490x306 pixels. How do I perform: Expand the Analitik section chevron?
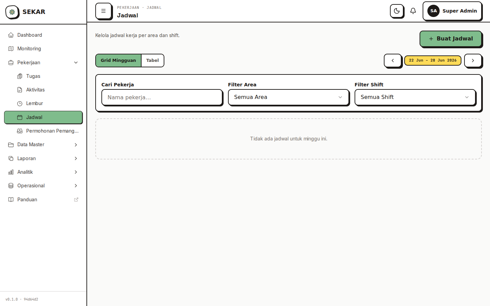[x=76, y=172]
